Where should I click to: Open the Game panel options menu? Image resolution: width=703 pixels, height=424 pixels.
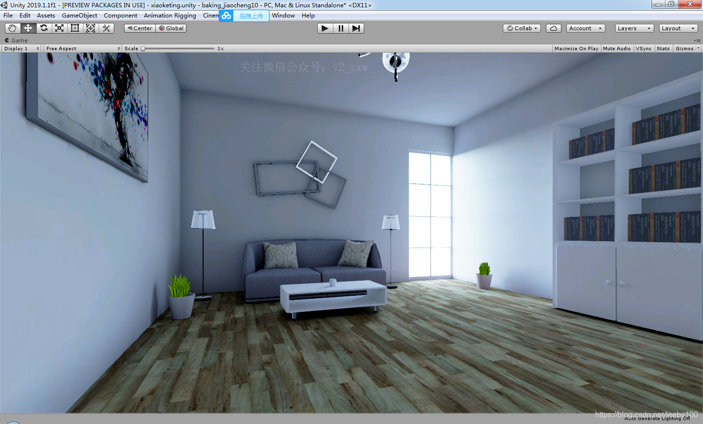(697, 41)
